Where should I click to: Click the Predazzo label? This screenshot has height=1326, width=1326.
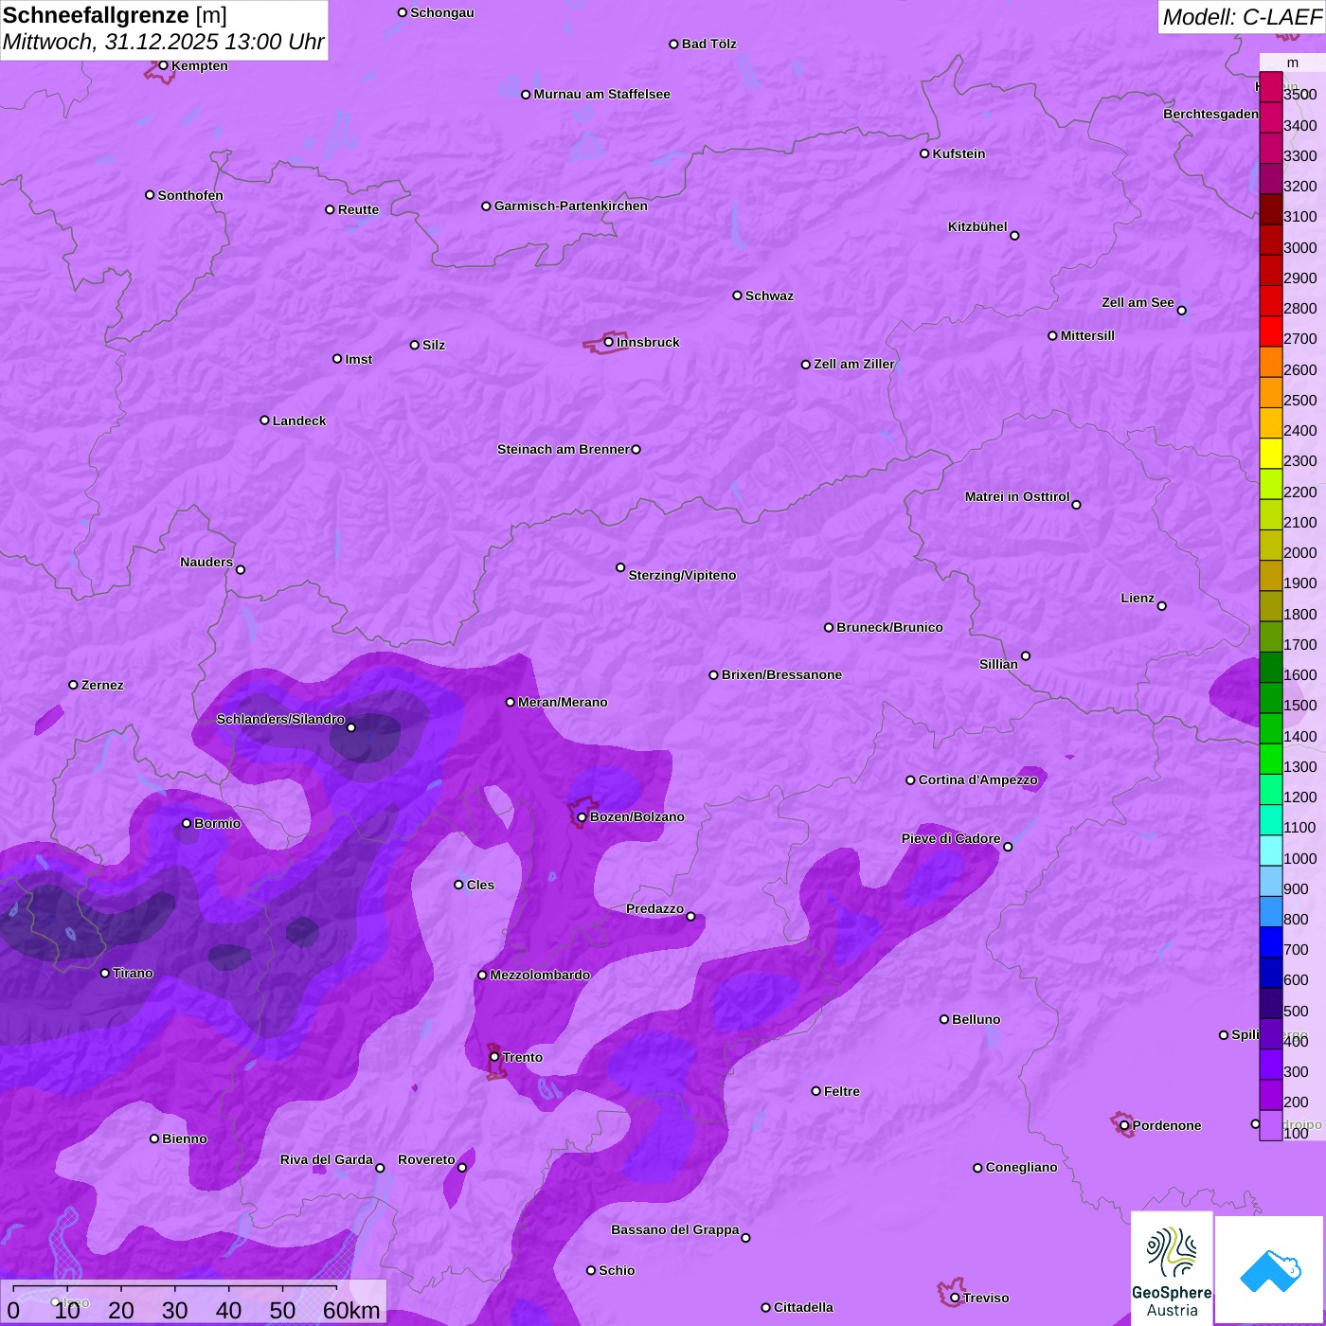tap(654, 908)
